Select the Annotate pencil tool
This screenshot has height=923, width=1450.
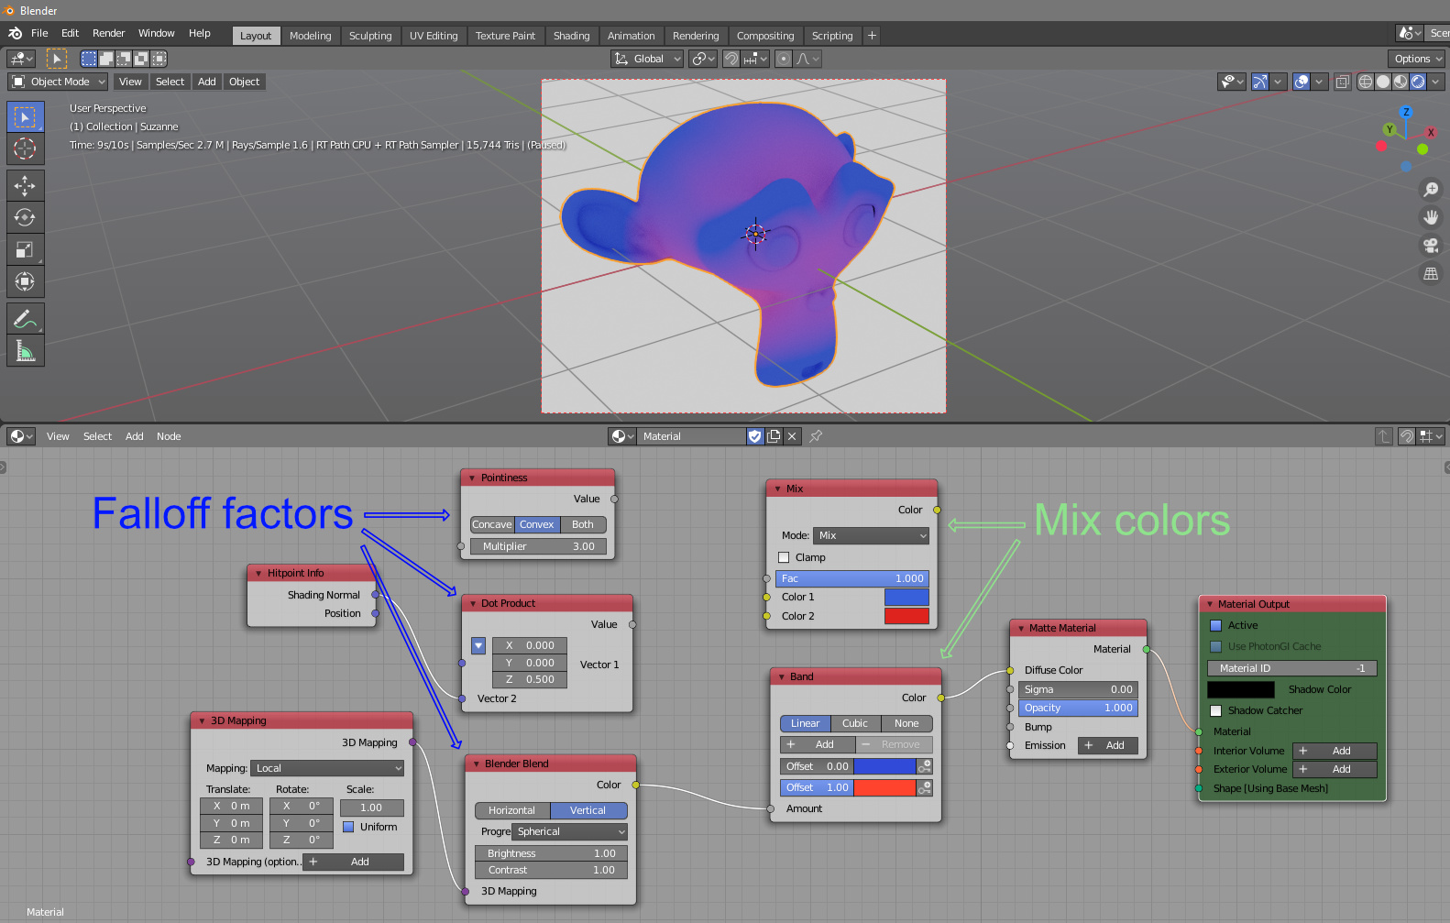[x=25, y=318]
